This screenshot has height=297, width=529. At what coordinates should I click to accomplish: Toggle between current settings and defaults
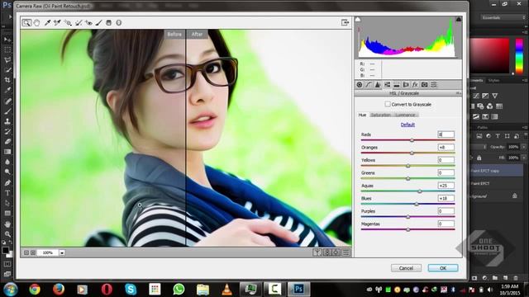point(346,252)
